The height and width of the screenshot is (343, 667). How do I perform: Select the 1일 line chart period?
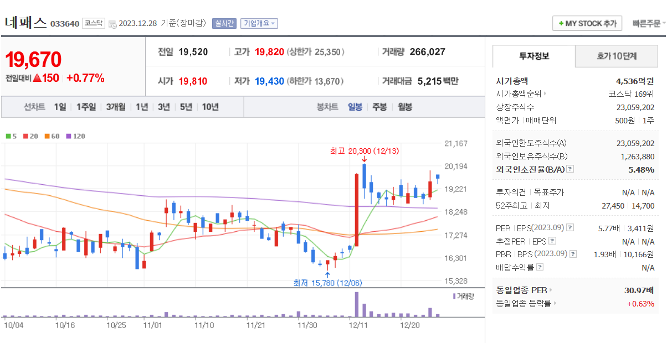tap(60, 107)
